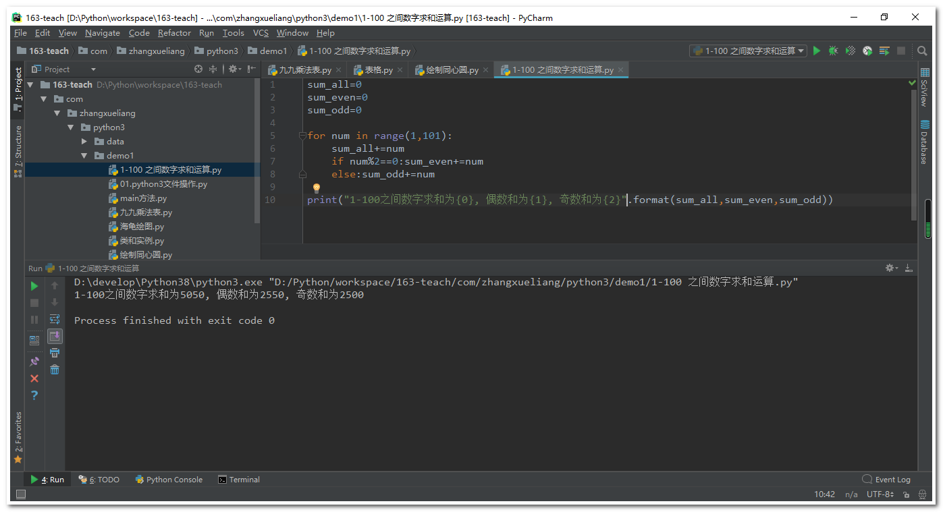Open Run panel gear settings

pyautogui.click(x=891, y=268)
